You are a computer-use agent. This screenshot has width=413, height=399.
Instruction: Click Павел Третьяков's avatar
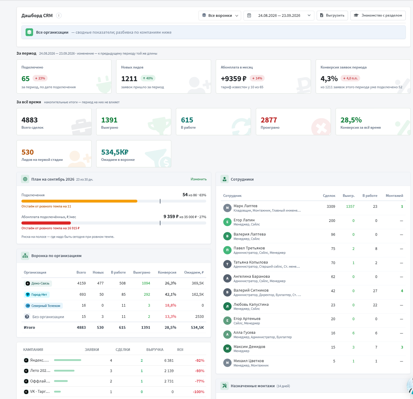coord(227,250)
